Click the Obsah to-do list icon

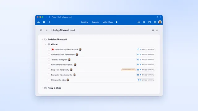coord(49,44)
